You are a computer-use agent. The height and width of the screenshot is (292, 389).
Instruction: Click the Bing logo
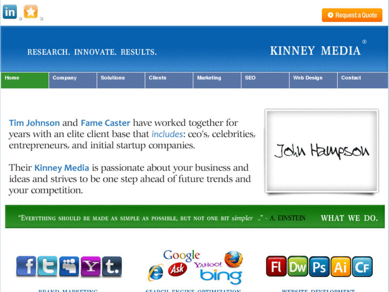click(221, 276)
